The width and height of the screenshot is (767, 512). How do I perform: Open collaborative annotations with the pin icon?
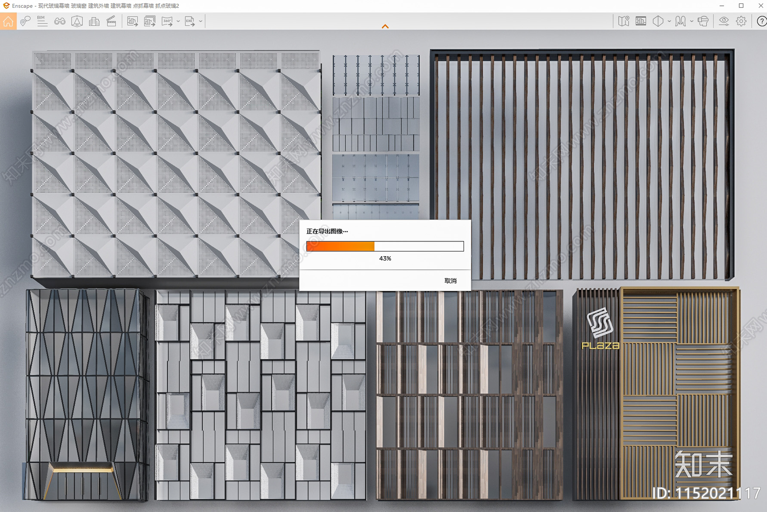(x=25, y=21)
